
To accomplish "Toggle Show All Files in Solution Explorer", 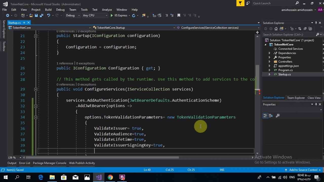I will pyautogui.click(x=310, y=29).
